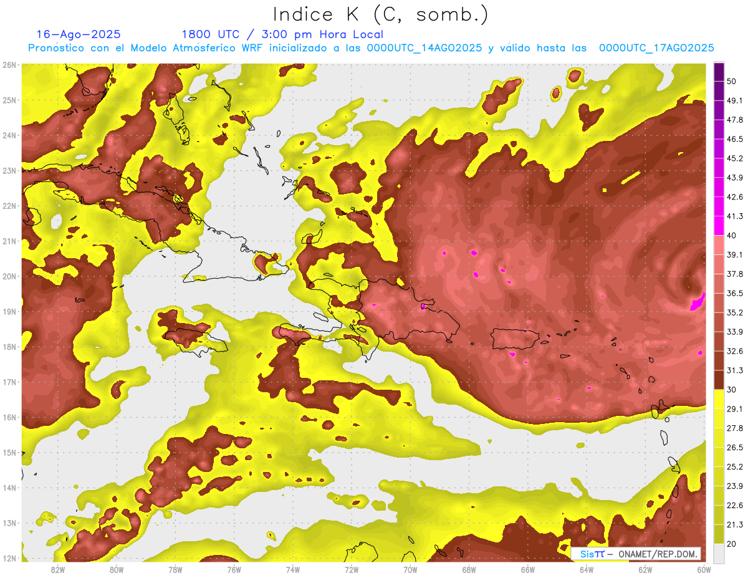
Task: Click the colorbar value '30'
Action: coord(732,390)
